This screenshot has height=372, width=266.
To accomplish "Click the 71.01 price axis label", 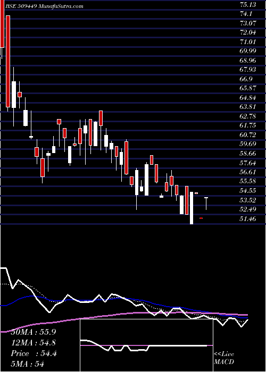I will 248,42.
